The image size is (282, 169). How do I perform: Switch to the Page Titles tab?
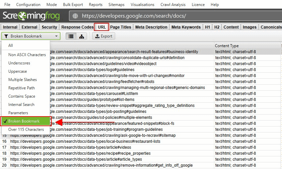pos(121,27)
